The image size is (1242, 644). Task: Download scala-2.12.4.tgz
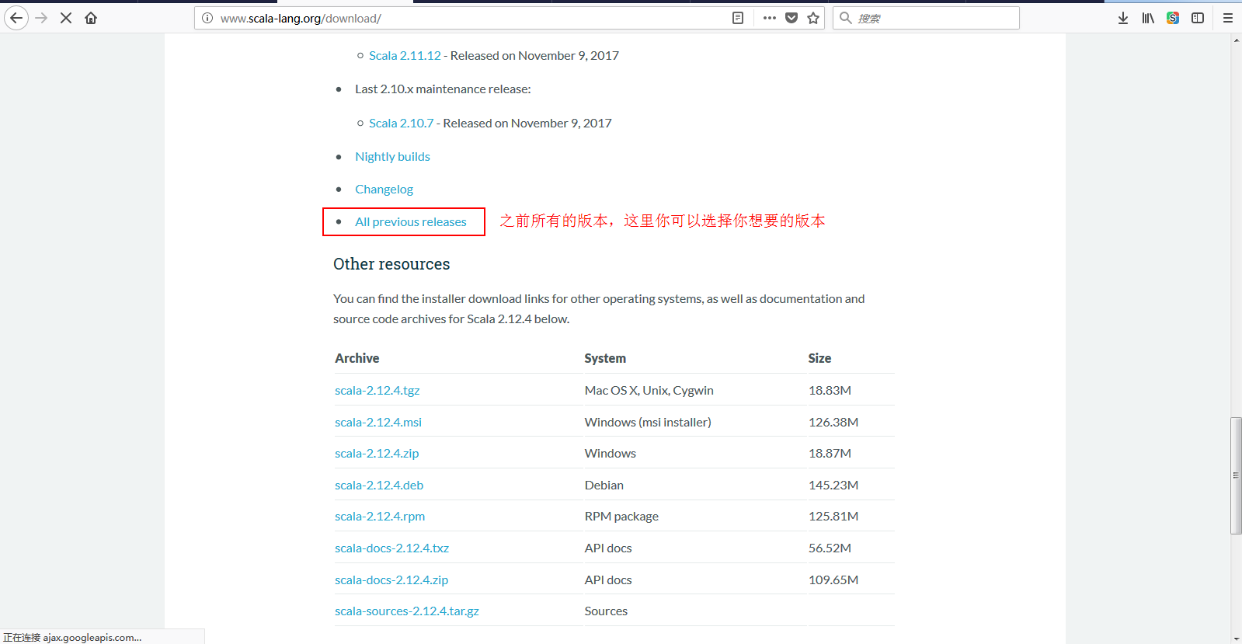(377, 391)
